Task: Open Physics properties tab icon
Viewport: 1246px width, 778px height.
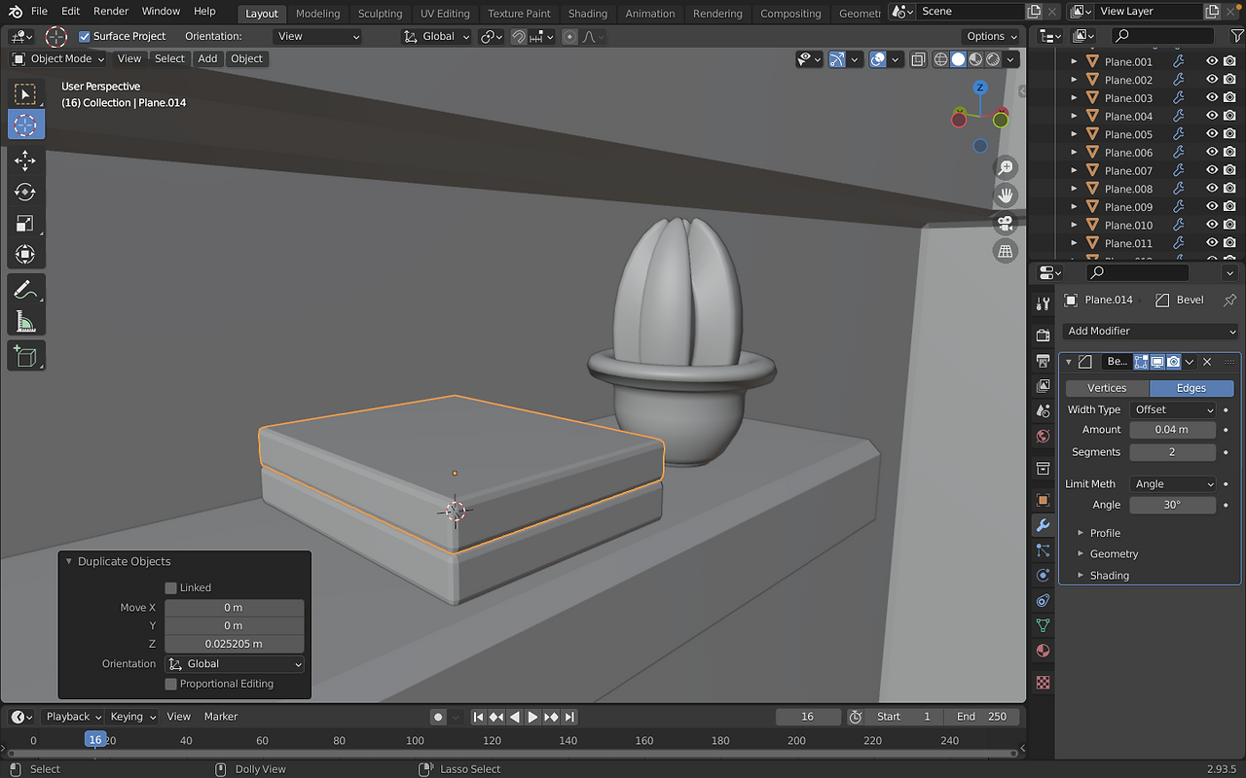Action: (x=1043, y=576)
